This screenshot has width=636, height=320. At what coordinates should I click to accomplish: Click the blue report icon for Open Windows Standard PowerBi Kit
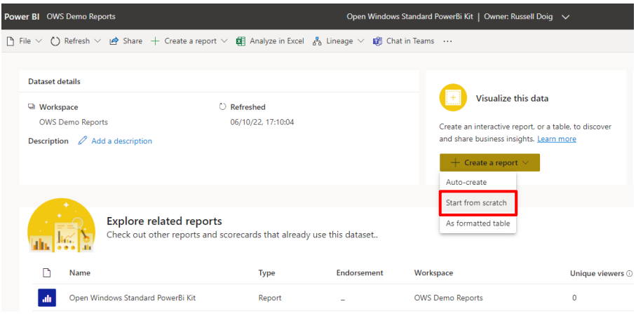coord(47,298)
